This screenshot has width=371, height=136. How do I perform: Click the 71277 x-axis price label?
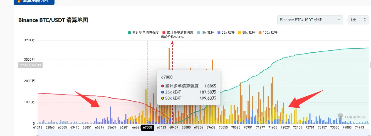point(260,127)
